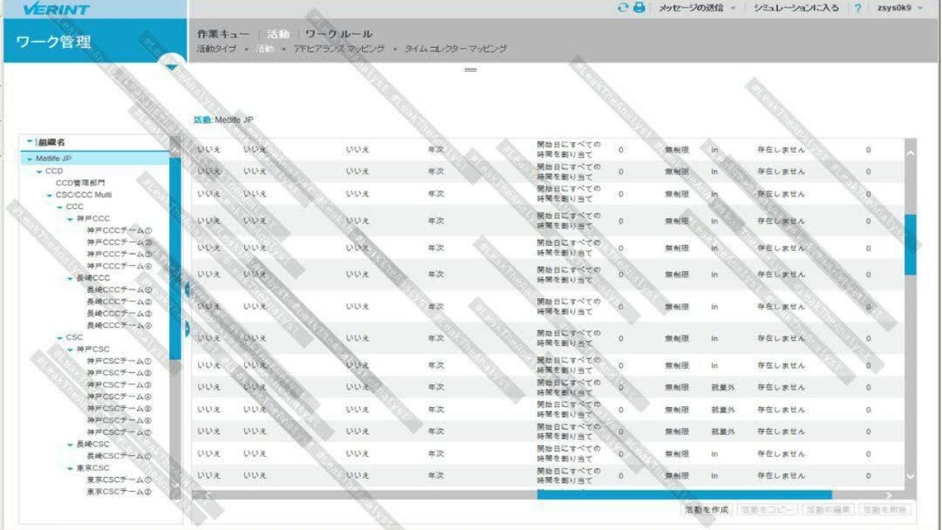
Task: Open the アドヒアランス マッピング sub-menu item
Action: [x=339, y=49]
